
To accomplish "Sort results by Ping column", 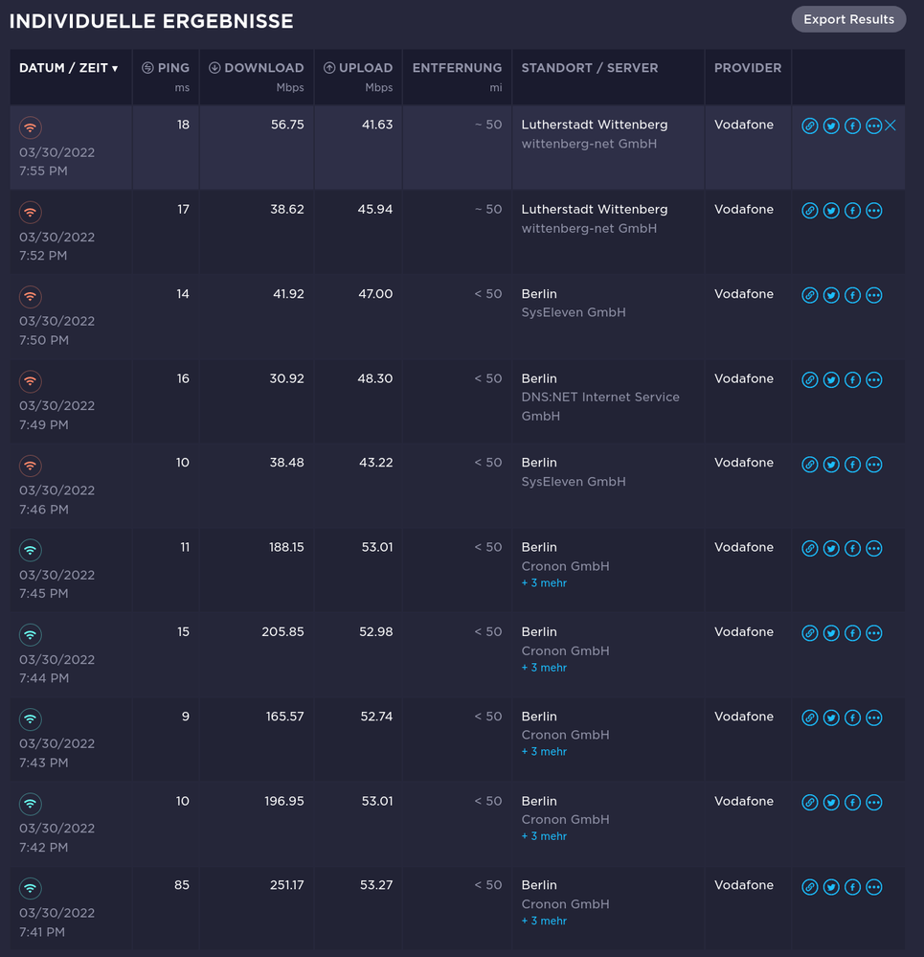I will [x=166, y=68].
